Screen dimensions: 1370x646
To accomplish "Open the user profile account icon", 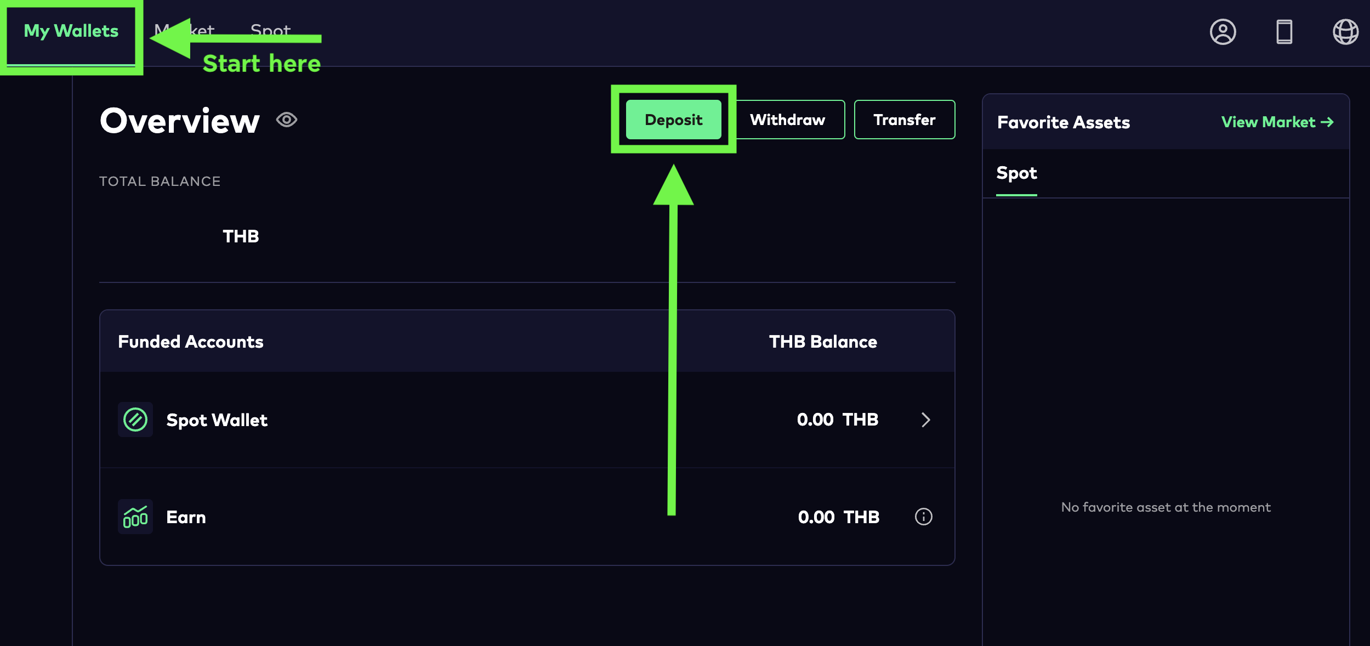I will click(x=1223, y=32).
